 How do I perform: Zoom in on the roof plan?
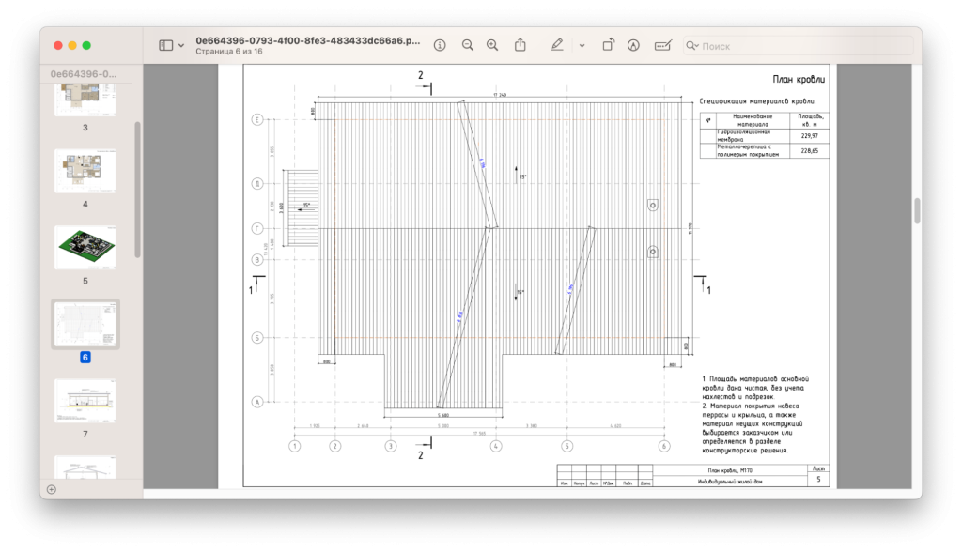tap(492, 45)
